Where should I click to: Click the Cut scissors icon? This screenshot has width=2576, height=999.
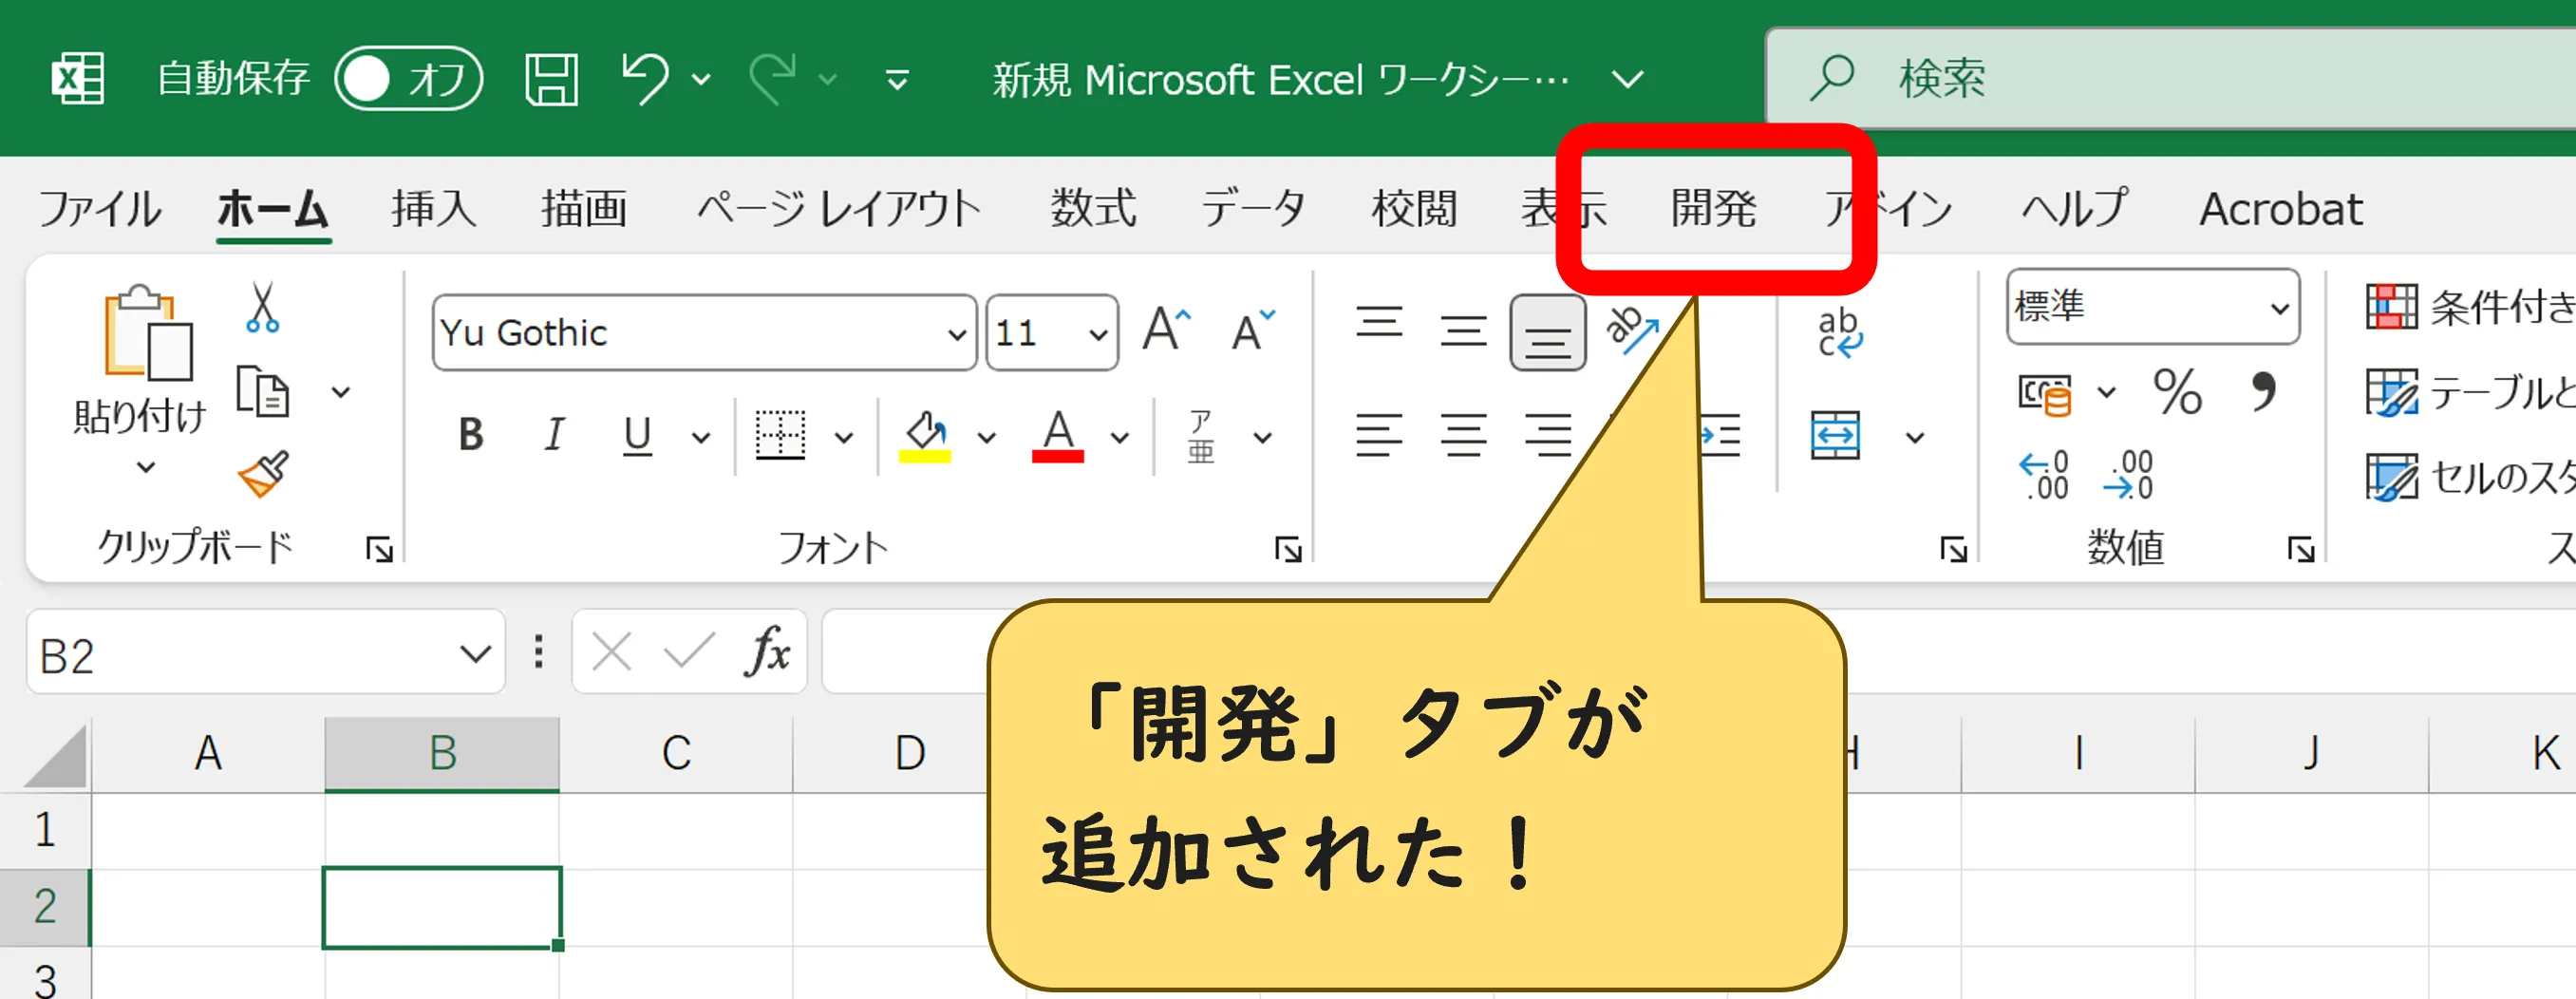(x=262, y=307)
